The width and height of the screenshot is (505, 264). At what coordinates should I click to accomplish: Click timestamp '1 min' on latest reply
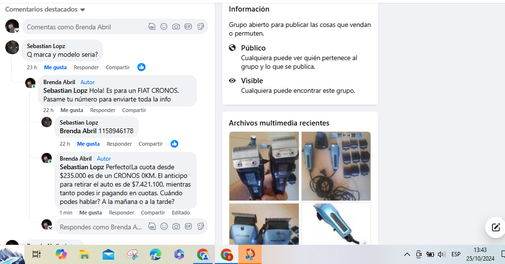(x=66, y=213)
